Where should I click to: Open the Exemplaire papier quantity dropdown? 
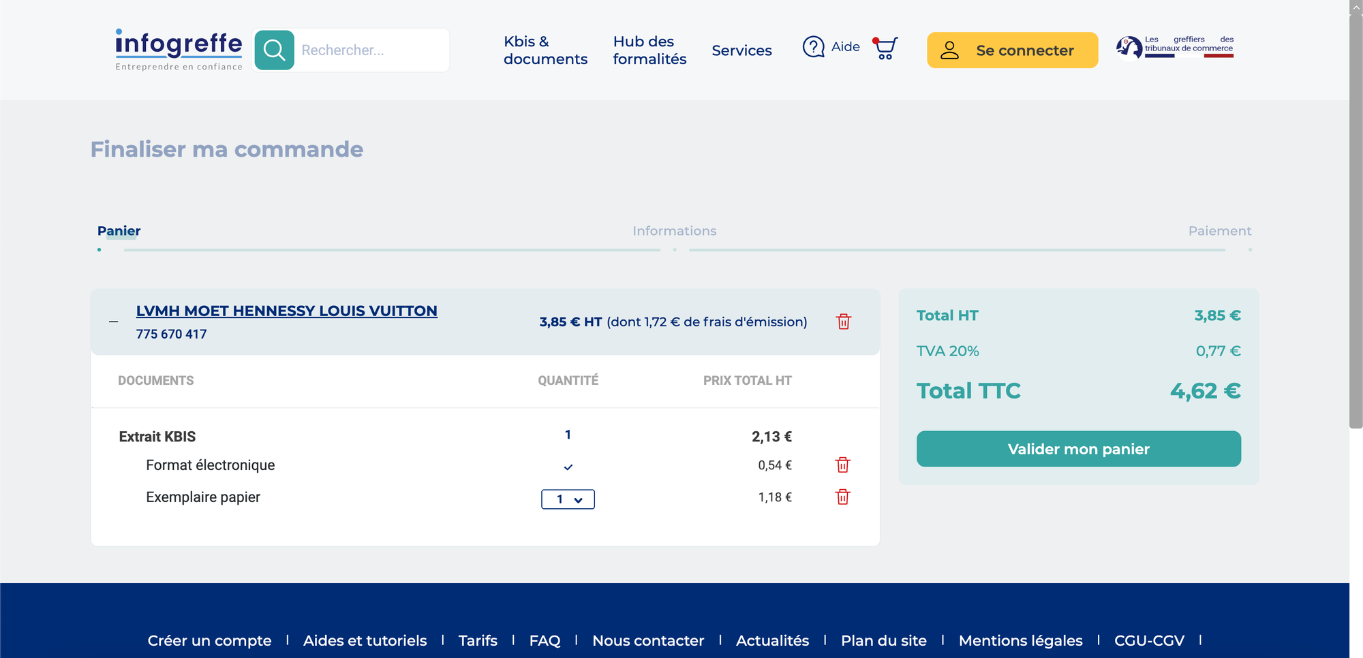[x=568, y=499]
